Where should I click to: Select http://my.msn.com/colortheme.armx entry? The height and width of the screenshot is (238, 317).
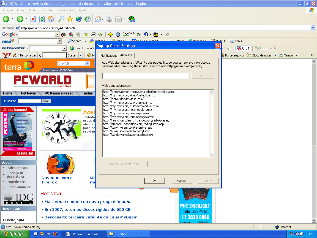pyautogui.click(x=127, y=102)
